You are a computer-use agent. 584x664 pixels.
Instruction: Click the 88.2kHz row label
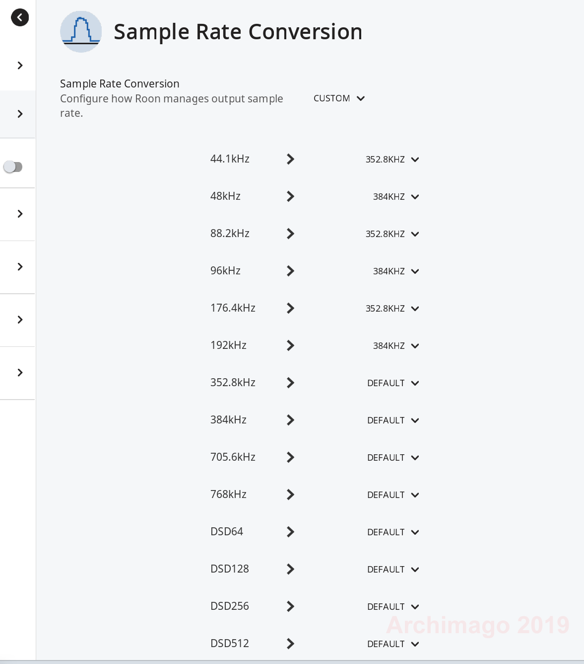230,234
